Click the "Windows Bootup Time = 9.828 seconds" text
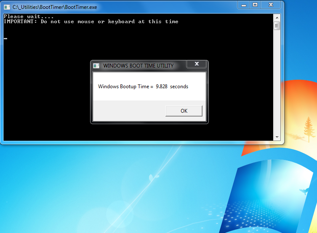The image size is (317, 233). [143, 87]
